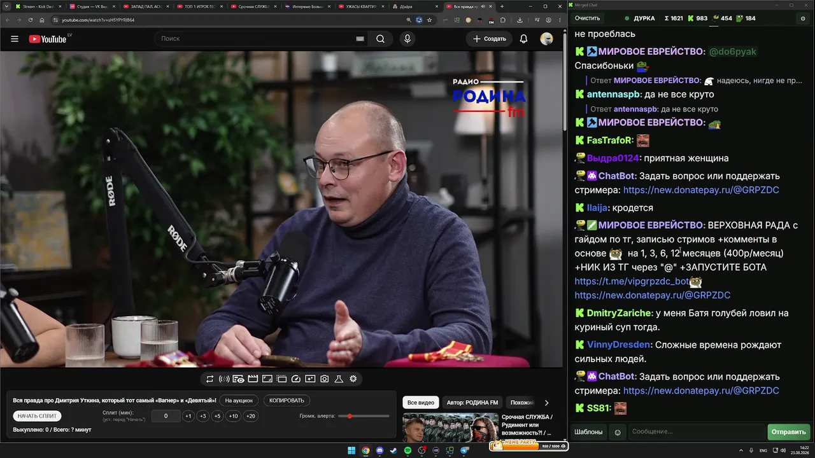
Task: Take a screenshot with the camera icon
Action: point(324,379)
